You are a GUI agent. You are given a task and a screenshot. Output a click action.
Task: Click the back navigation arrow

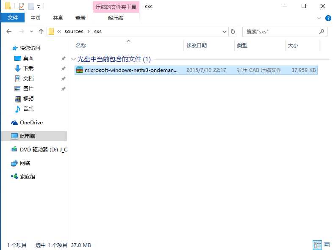[x=9, y=31]
